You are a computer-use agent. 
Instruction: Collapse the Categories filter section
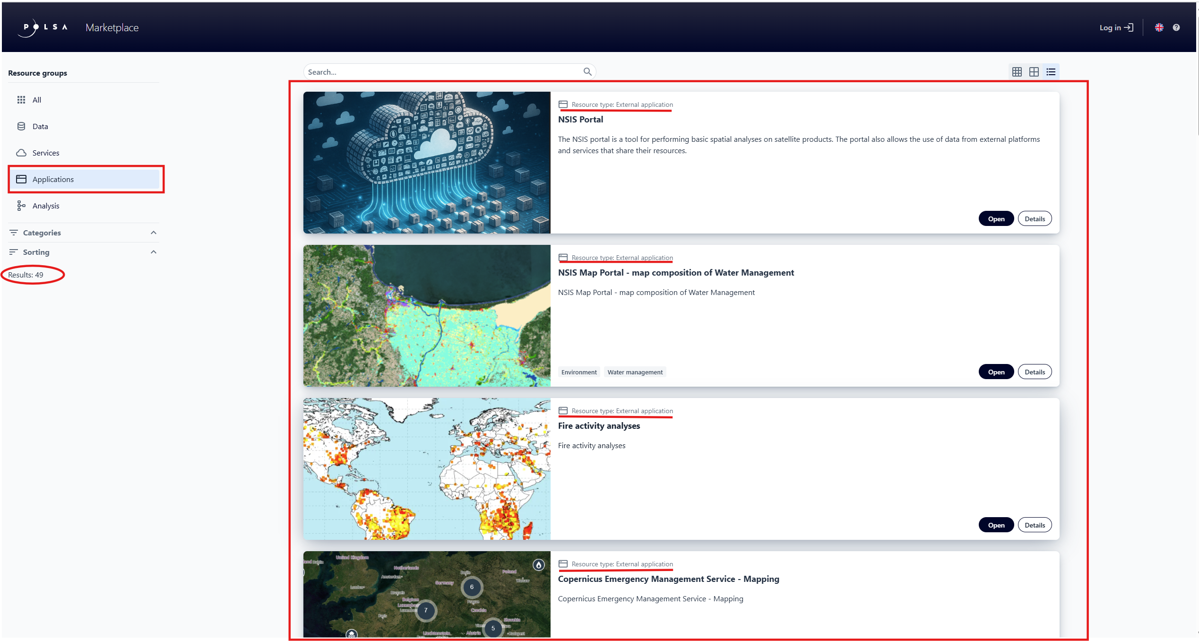coord(153,232)
